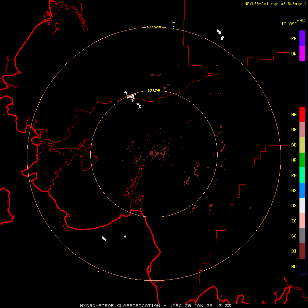Click the 50 NMI range ring label
308x308 pixels.
point(154,90)
